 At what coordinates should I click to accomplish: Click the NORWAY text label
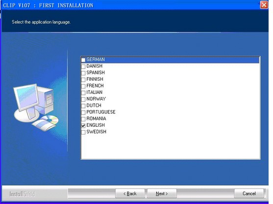(x=96, y=99)
